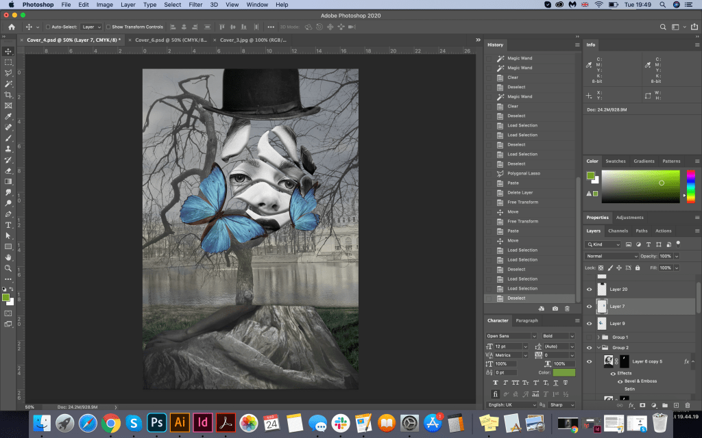Click the Hand tool

coord(8,257)
